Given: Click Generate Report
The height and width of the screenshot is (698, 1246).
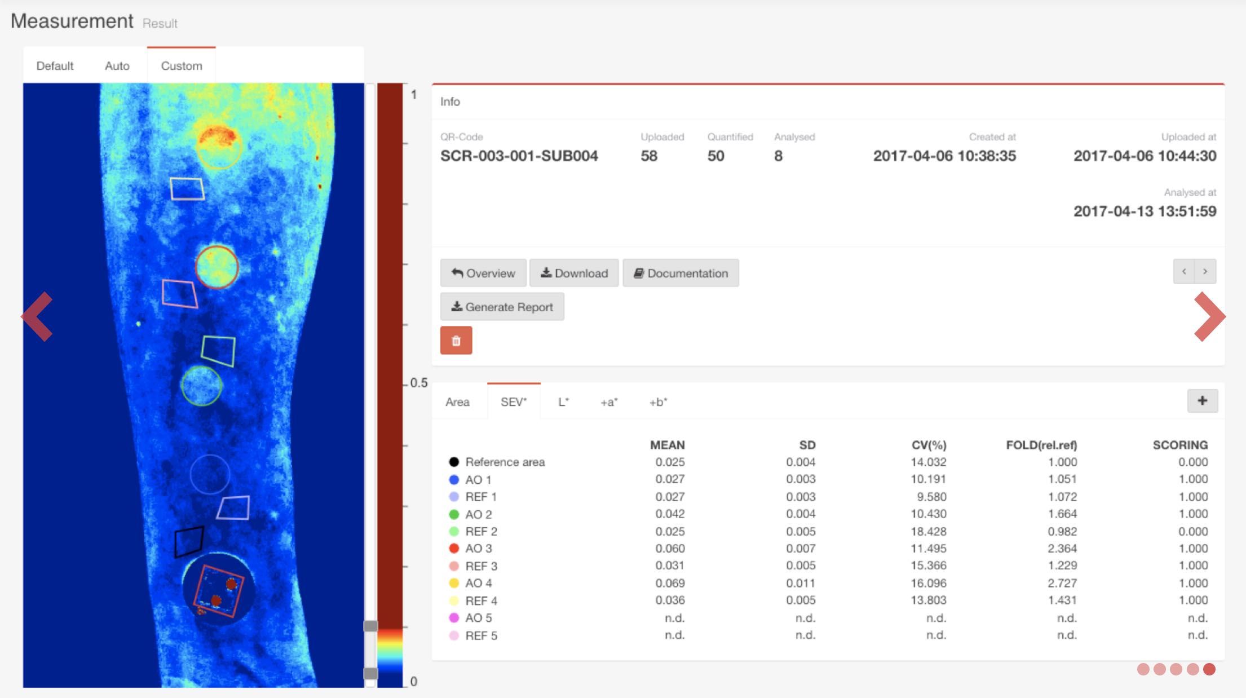Looking at the screenshot, I should [x=502, y=307].
